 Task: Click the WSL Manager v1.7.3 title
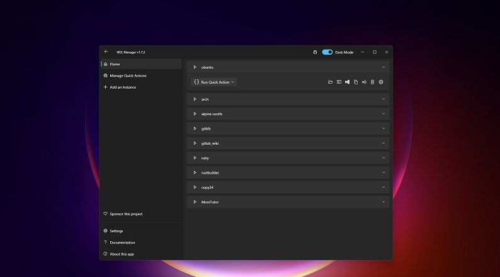tap(130, 52)
